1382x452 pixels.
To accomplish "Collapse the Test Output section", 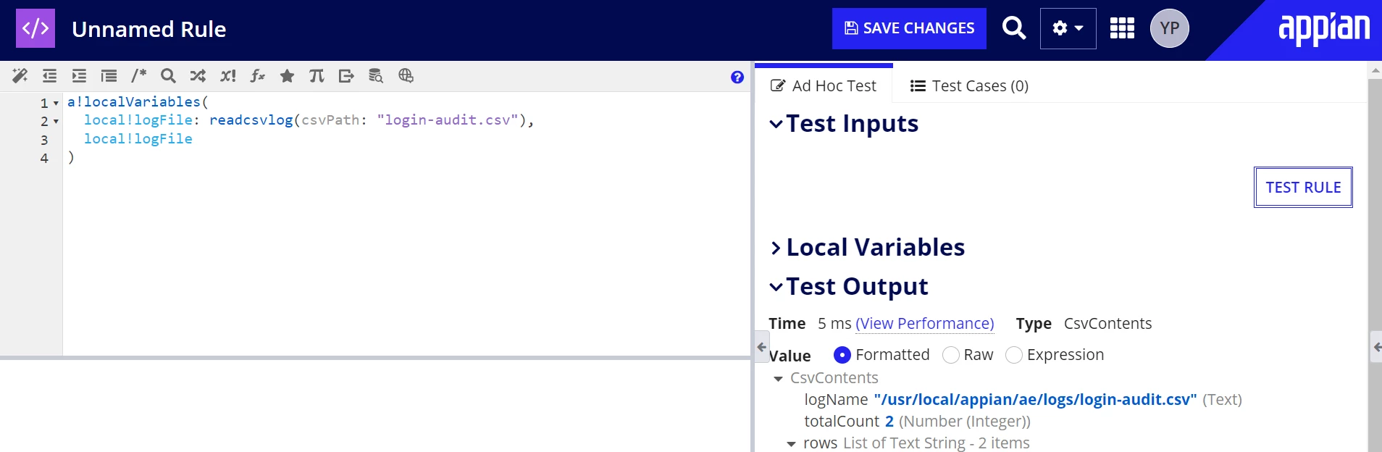I will (776, 287).
